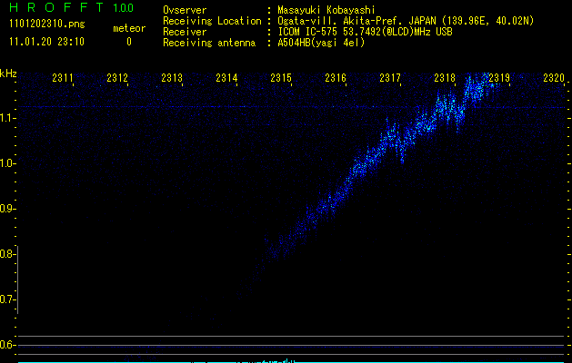The height and width of the screenshot is (363, 572).
Task: Click the 2319 time marker
Action: pos(499,78)
